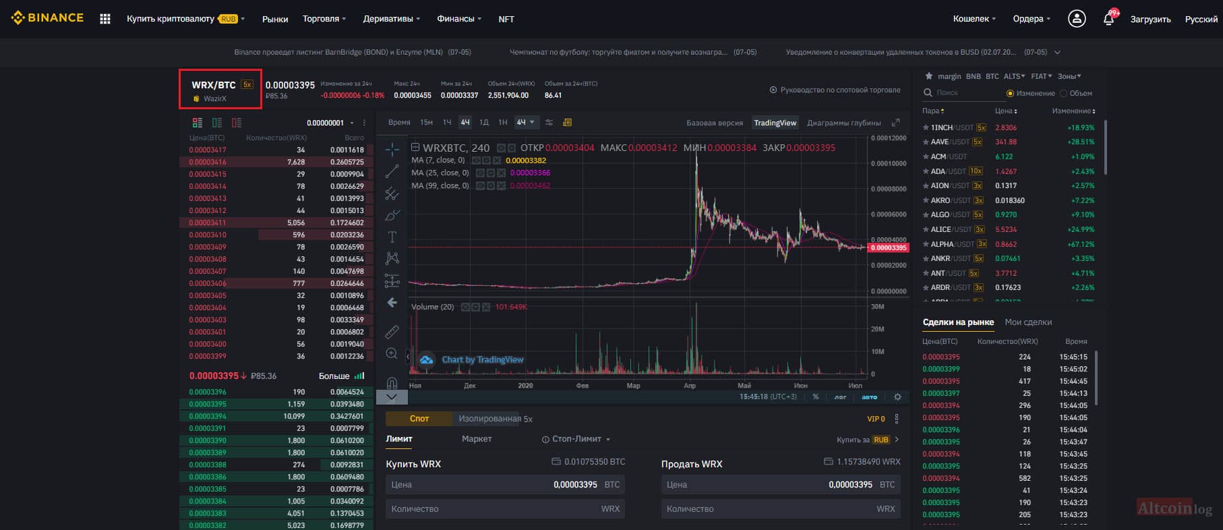Open the Binance apps grid menu
Image resolution: width=1223 pixels, height=530 pixels.
105,19
